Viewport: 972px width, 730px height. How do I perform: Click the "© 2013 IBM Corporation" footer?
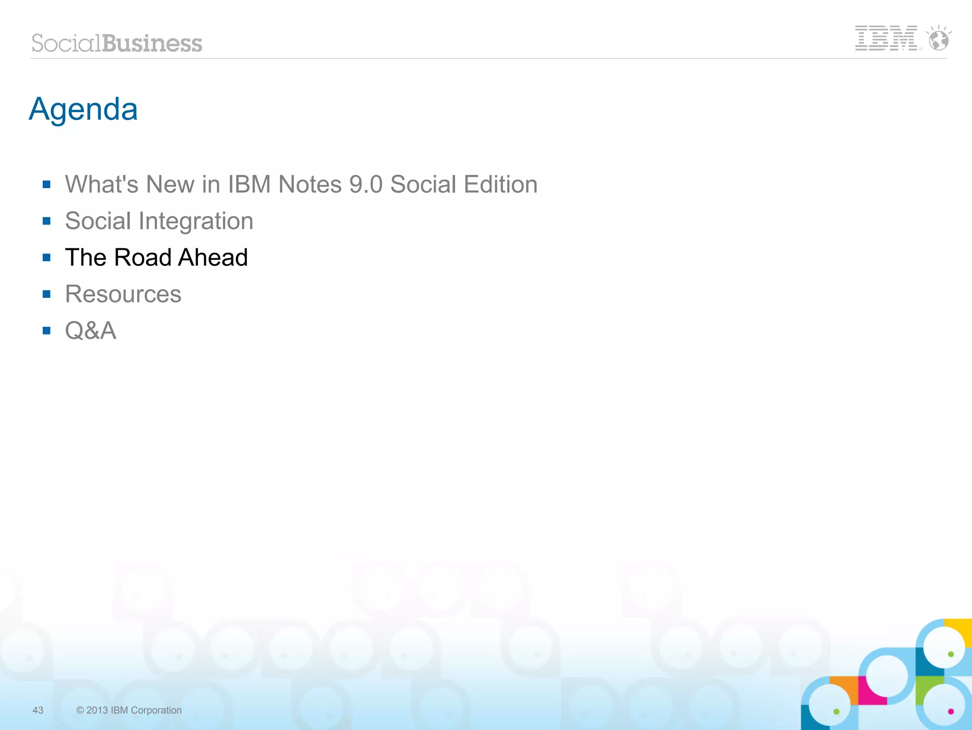(129, 710)
